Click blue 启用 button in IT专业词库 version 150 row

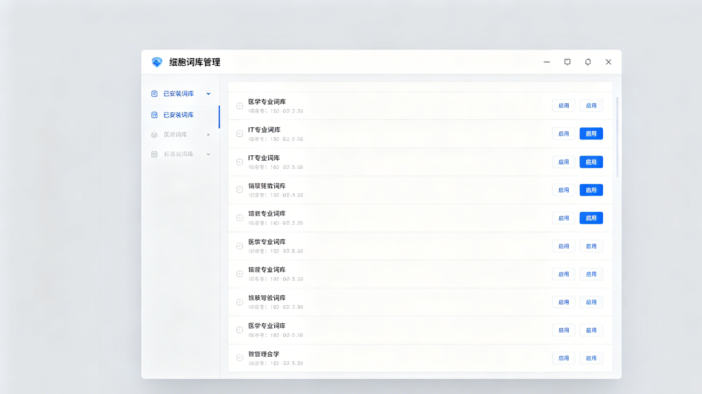coord(591,133)
